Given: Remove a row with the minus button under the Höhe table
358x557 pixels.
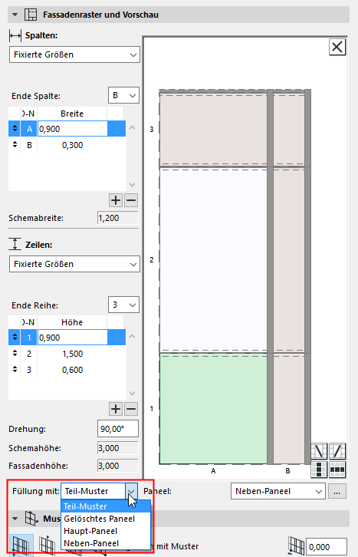Looking at the screenshot, I should pyautogui.click(x=131, y=409).
